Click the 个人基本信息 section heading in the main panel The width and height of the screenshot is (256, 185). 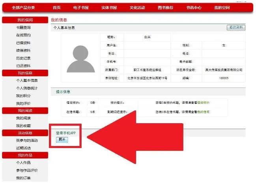(64, 28)
